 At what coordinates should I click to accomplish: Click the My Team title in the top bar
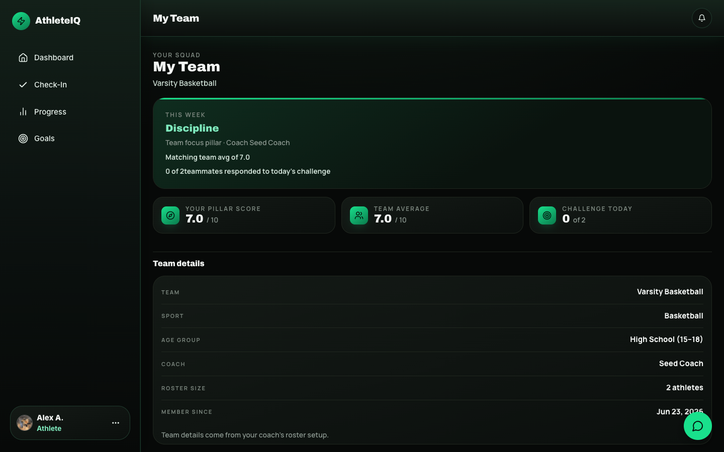point(176,18)
